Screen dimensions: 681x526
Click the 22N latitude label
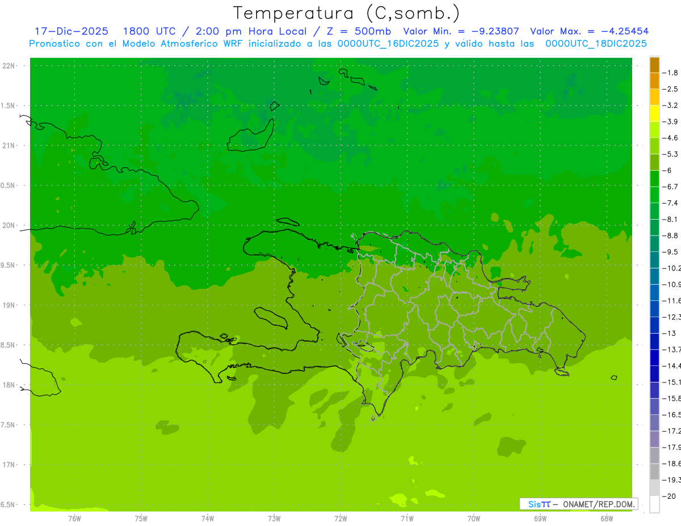tap(10, 66)
